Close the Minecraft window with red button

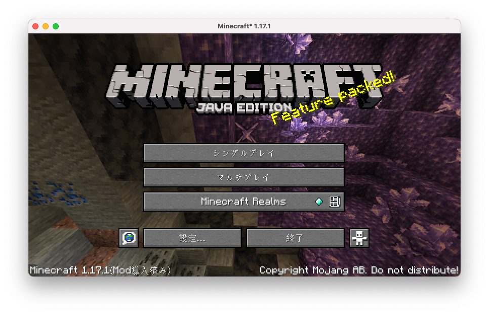(x=35, y=26)
